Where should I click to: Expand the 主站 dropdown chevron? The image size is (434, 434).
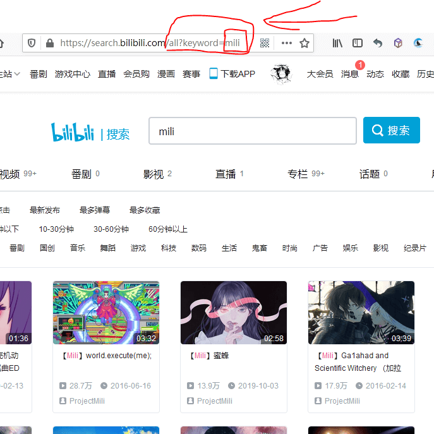17,74
